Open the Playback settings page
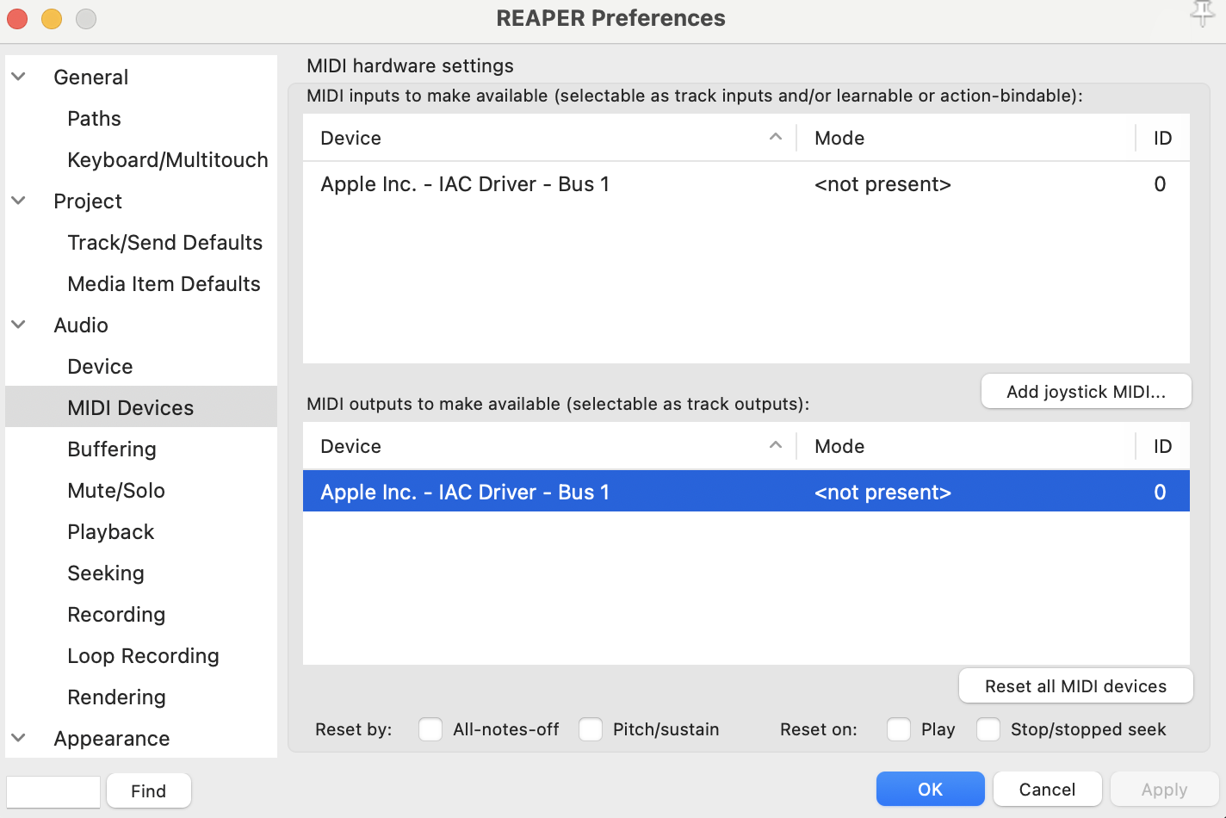 click(111, 532)
